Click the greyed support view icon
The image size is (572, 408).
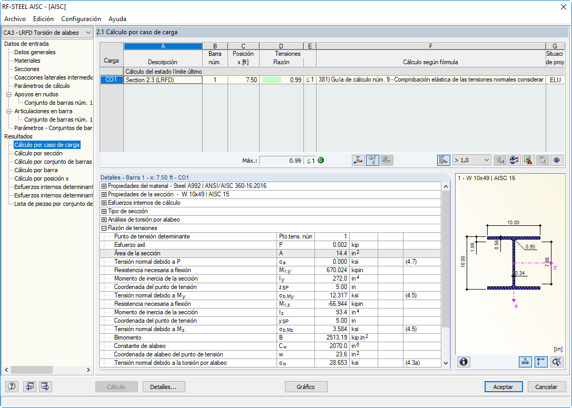(x=387, y=160)
